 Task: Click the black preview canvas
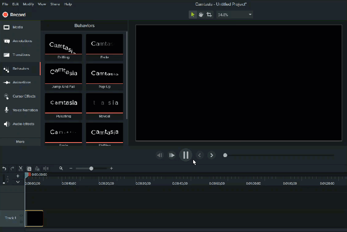(x=239, y=83)
